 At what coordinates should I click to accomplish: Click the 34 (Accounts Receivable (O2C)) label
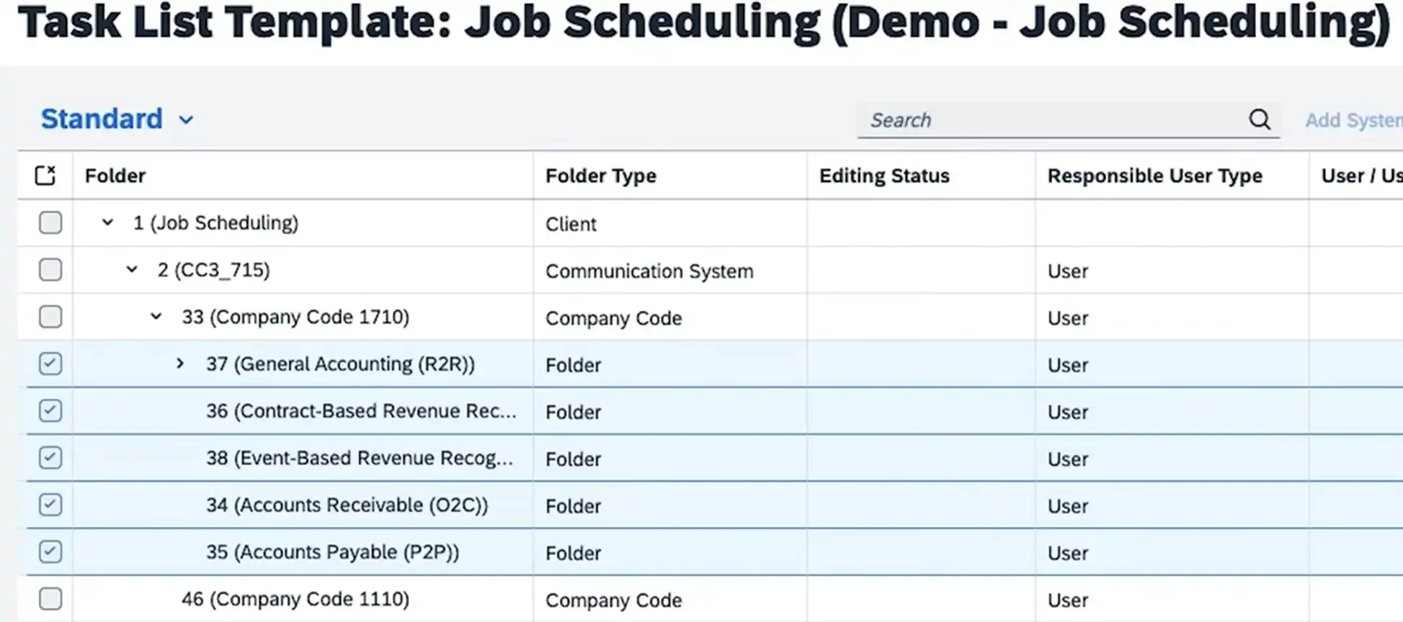347,505
